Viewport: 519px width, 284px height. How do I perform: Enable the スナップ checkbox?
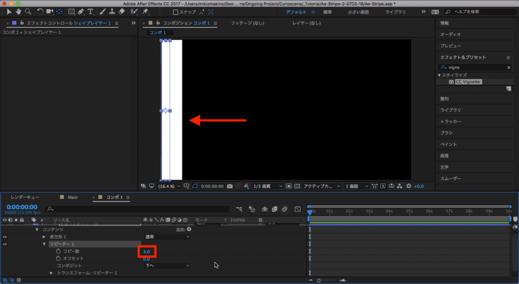(x=175, y=12)
